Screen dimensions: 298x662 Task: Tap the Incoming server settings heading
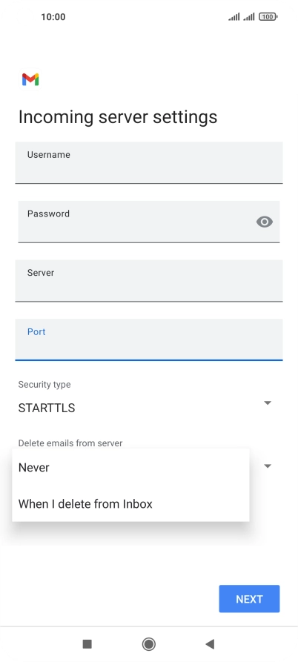click(x=118, y=117)
